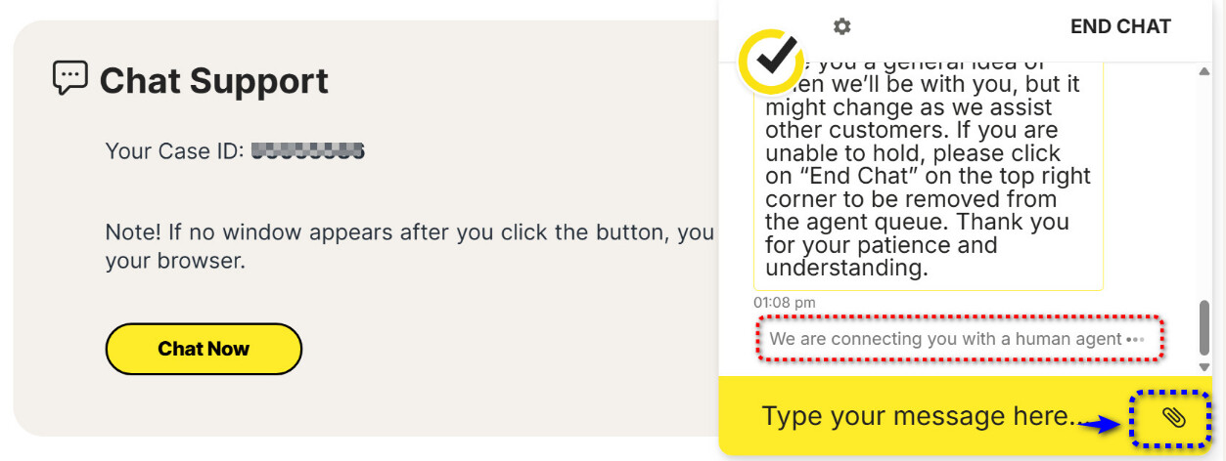
Task: Select the blurred case ID number
Action: pyautogui.click(x=307, y=151)
